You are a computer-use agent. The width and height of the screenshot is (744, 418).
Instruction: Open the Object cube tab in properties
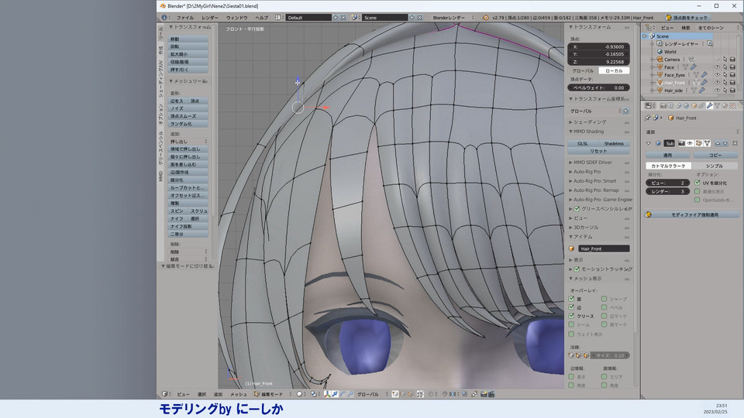(694, 106)
